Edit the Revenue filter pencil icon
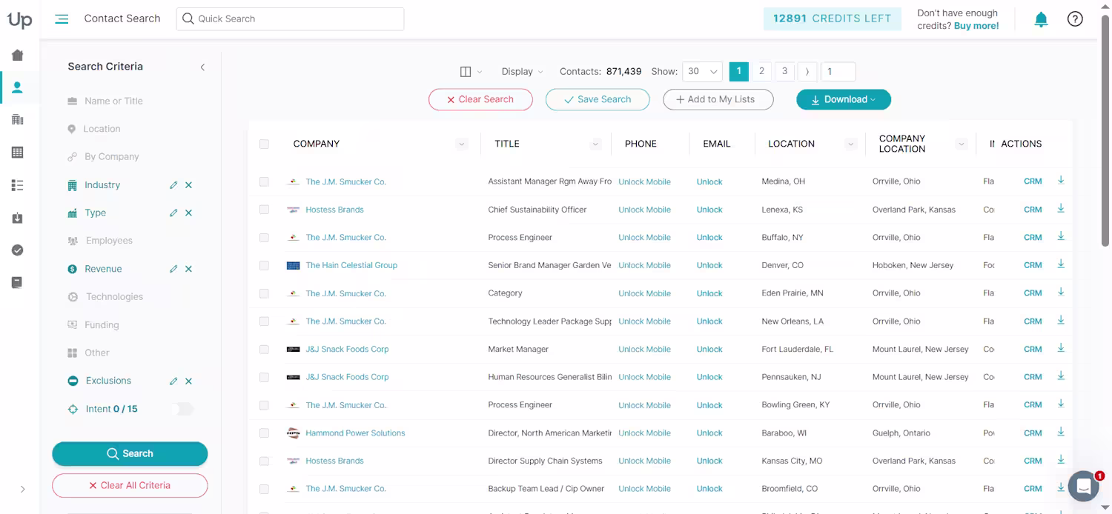The width and height of the screenshot is (1112, 514). [173, 269]
